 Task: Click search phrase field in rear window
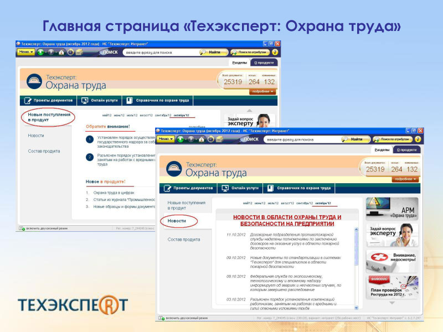161,52
